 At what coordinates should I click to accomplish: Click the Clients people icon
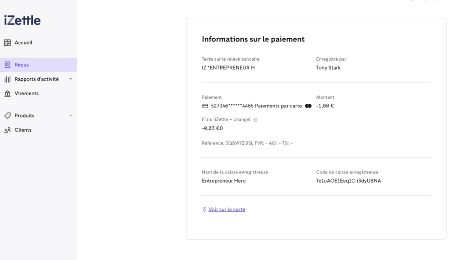[x=7, y=130]
